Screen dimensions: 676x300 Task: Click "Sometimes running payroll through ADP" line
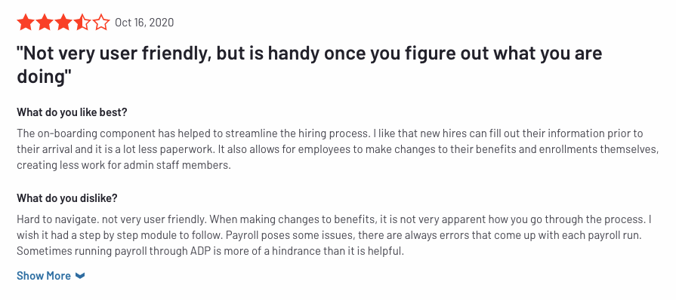211,251
